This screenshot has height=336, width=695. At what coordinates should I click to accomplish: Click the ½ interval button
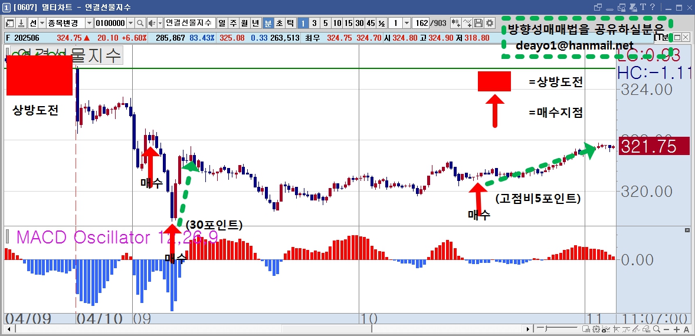click(x=382, y=23)
